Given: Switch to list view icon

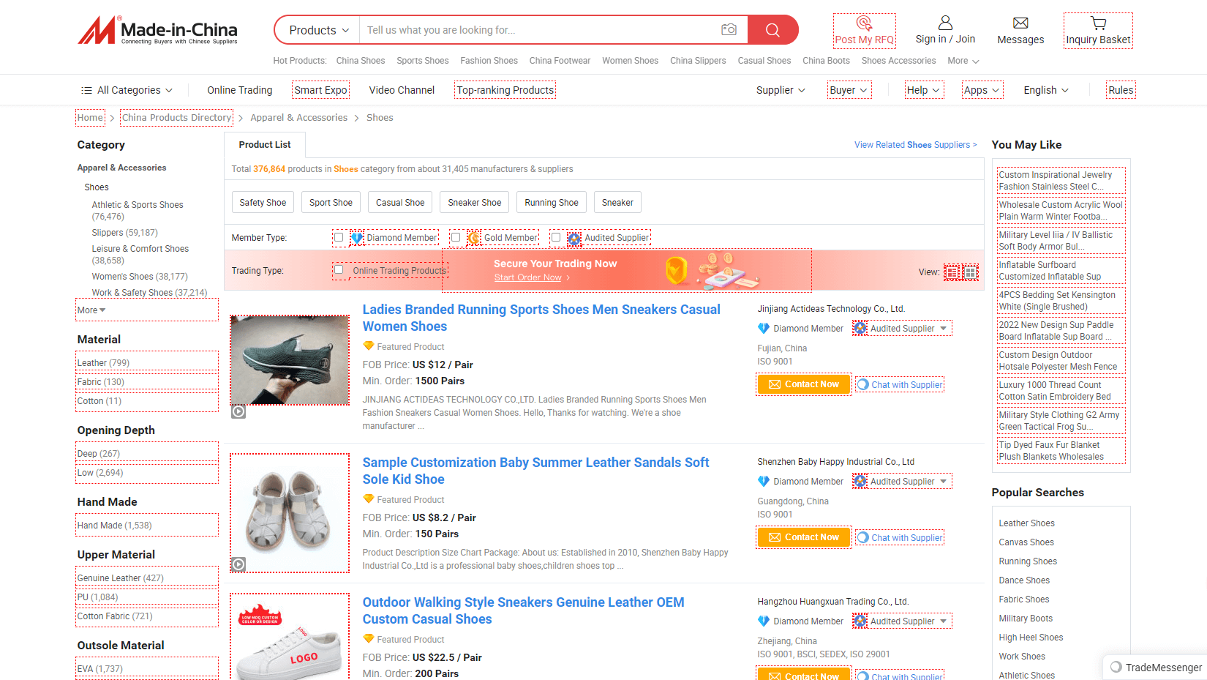Looking at the screenshot, I should 952,272.
